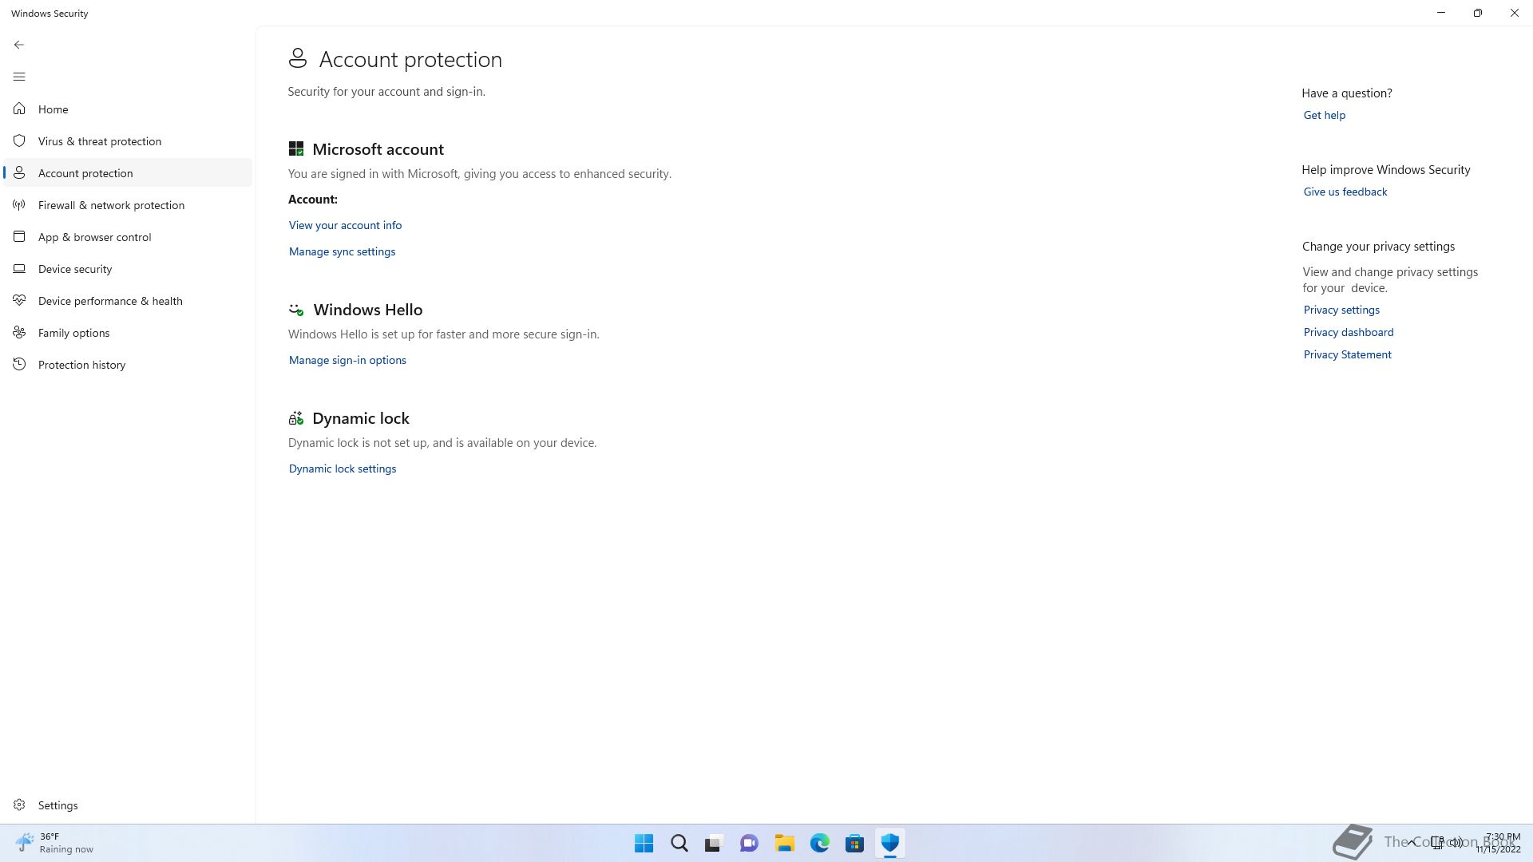Viewport: 1533px width, 862px height.
Task: Click the Protection history clock icon
Action: click(19, 364)
